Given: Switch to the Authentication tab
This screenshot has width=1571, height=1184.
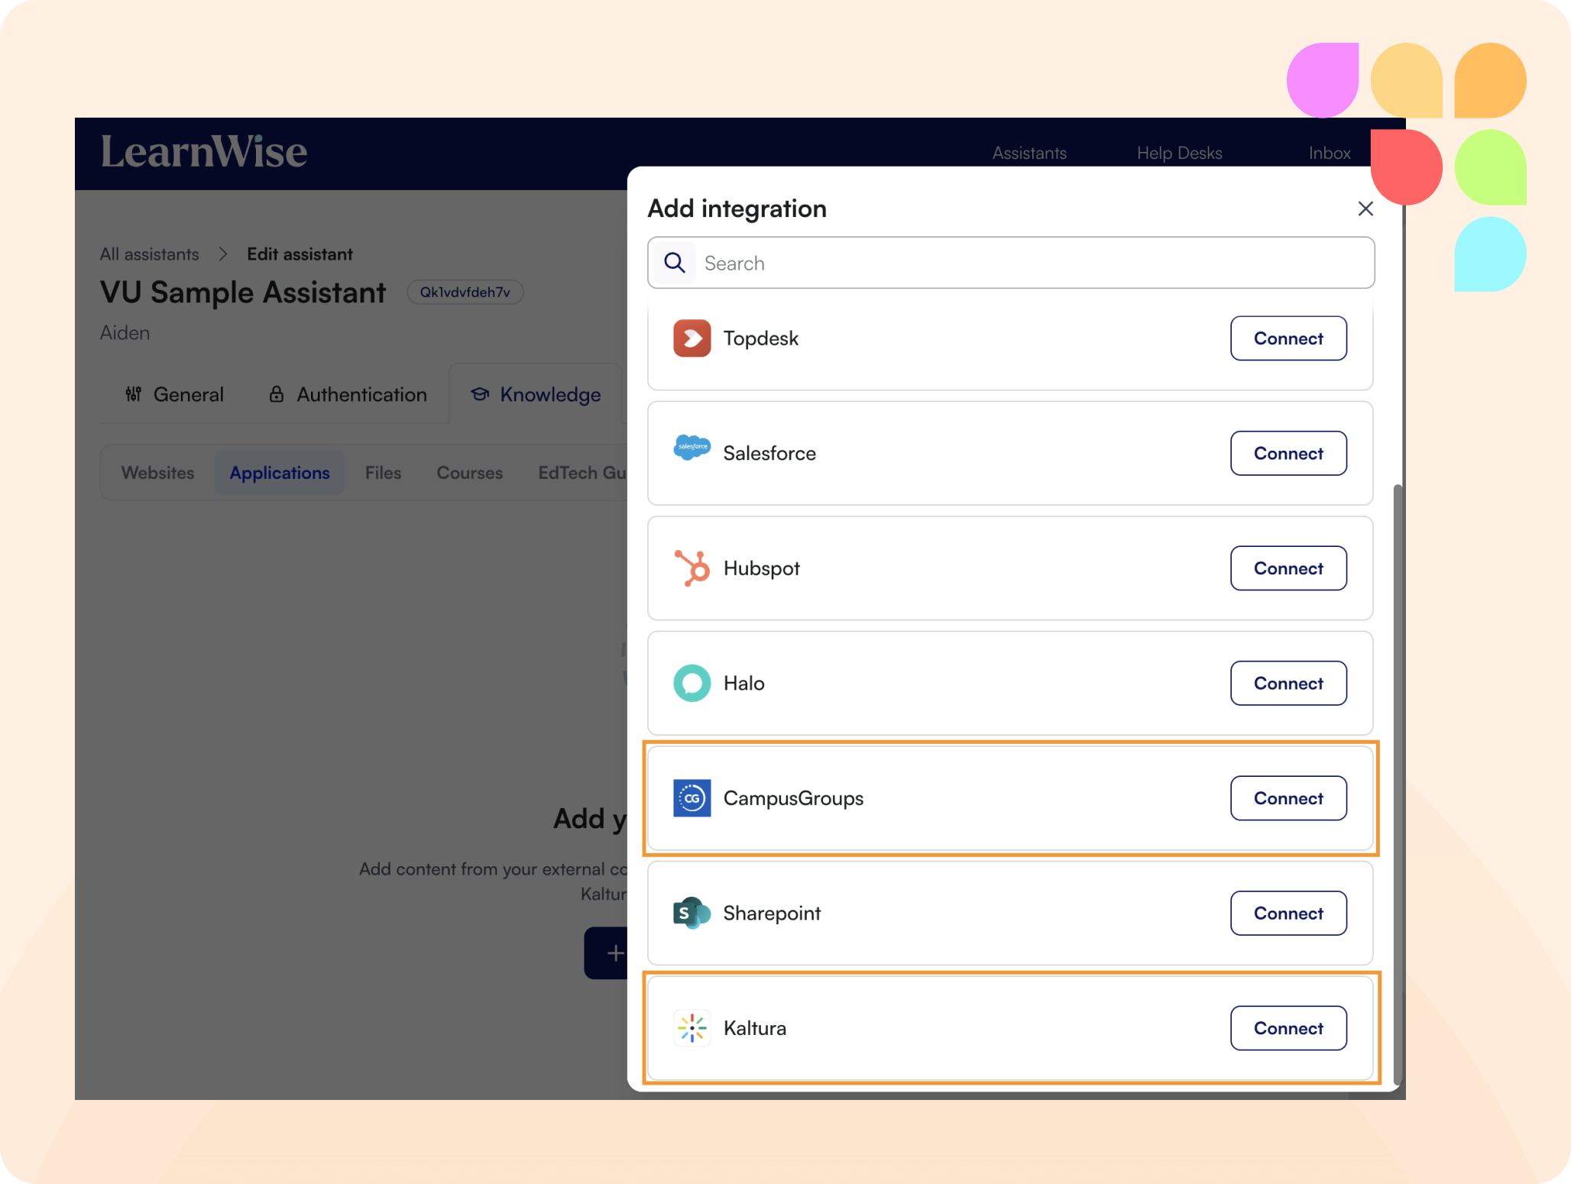Looking at the screenshot, I should pos(348,394).
